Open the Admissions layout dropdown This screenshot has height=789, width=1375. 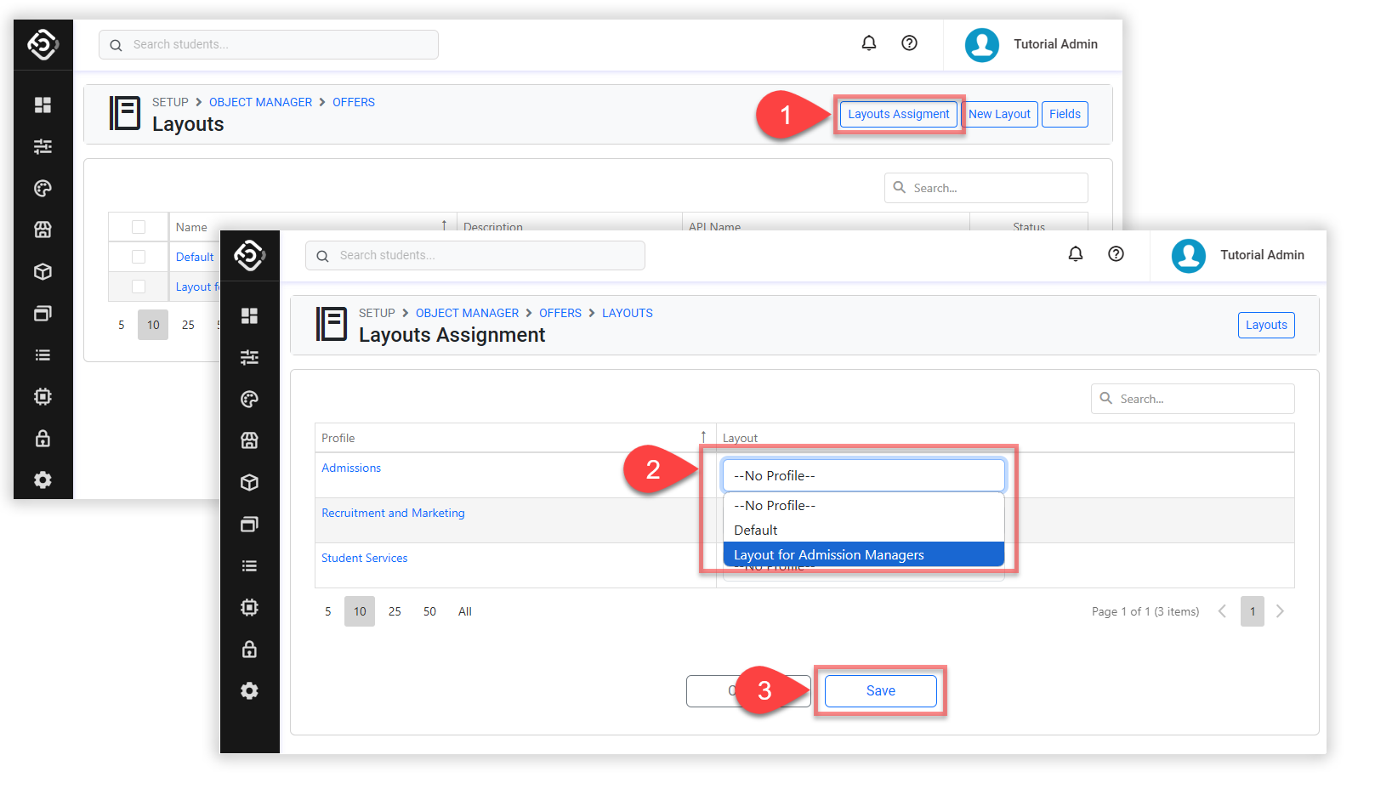863,476
